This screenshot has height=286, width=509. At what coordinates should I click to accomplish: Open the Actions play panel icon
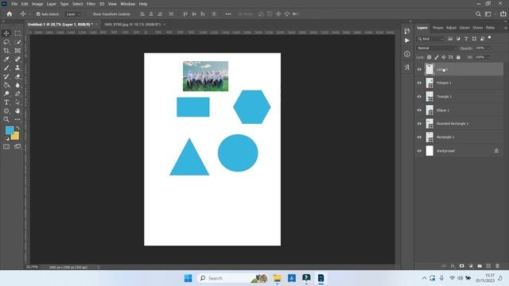[407, 41]
